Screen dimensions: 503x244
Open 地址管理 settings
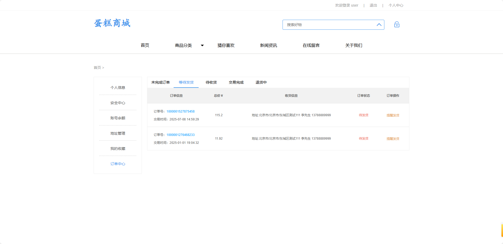[x=118, y=133]
